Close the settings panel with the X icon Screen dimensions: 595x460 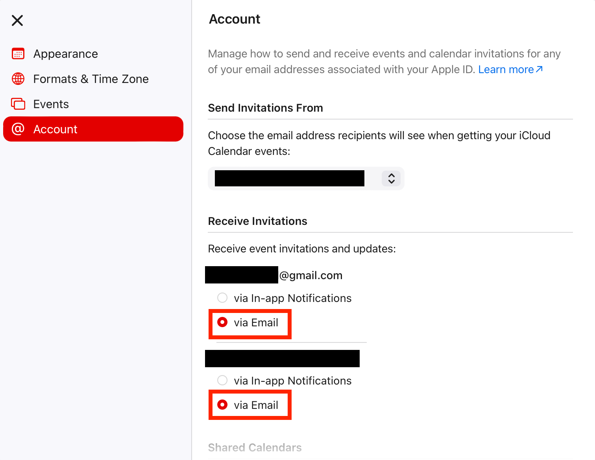point(17,20)
